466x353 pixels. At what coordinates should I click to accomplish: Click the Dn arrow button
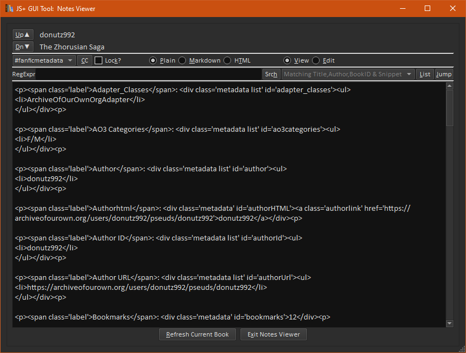pos(23,47)
